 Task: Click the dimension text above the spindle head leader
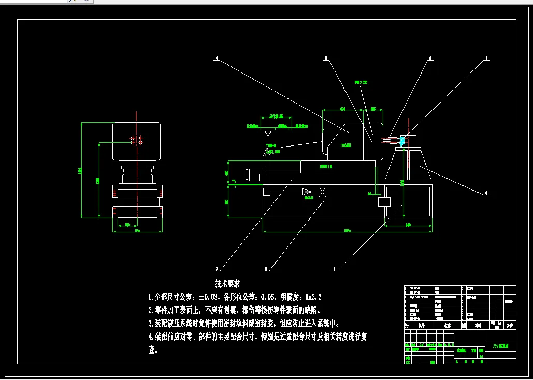(361, 82)
